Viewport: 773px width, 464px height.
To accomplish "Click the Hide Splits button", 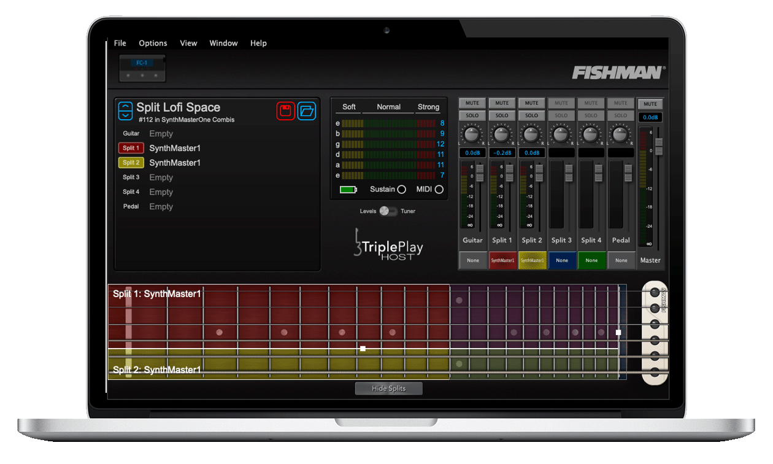I will point(388,388).
